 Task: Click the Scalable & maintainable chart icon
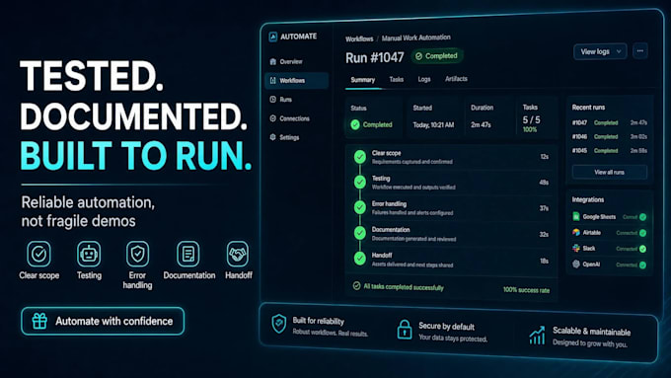tap(537, 336)
